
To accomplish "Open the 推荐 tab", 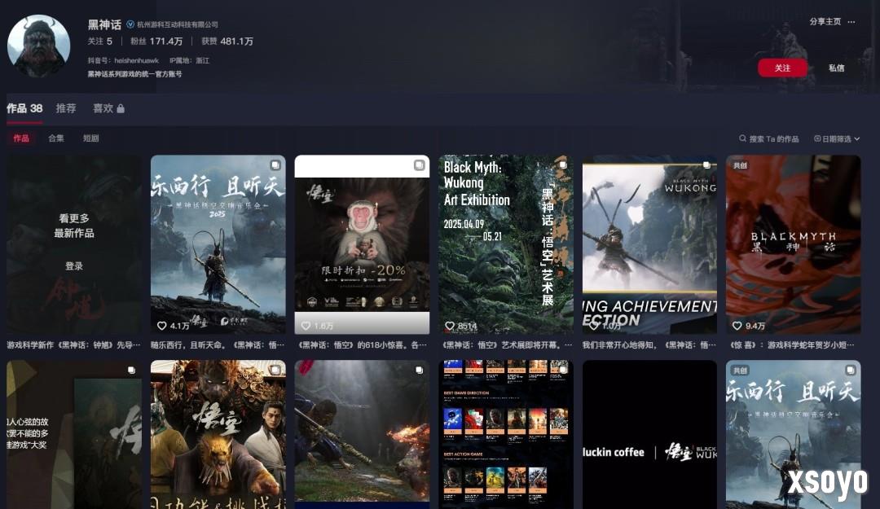I will point(66,108).
